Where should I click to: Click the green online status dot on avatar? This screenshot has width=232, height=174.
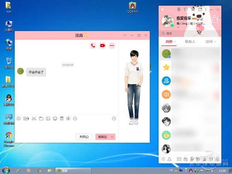172,26
